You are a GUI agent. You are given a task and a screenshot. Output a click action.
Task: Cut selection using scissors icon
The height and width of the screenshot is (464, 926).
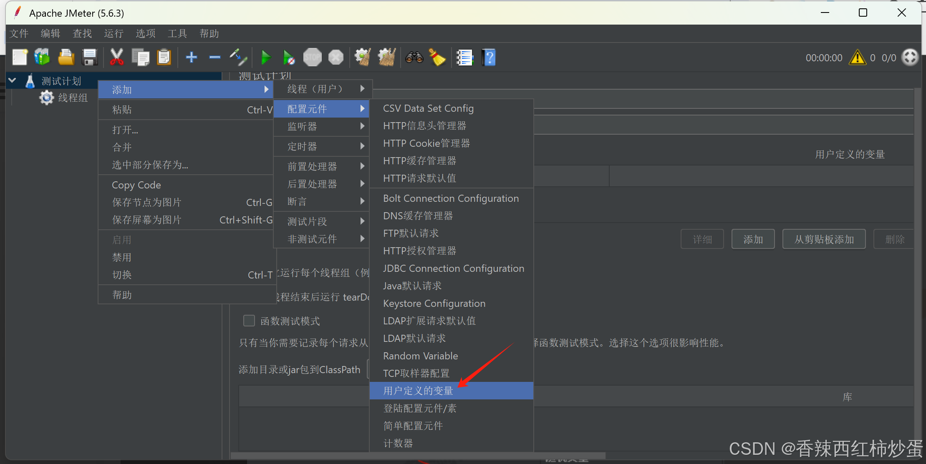(x=117, y=58)
